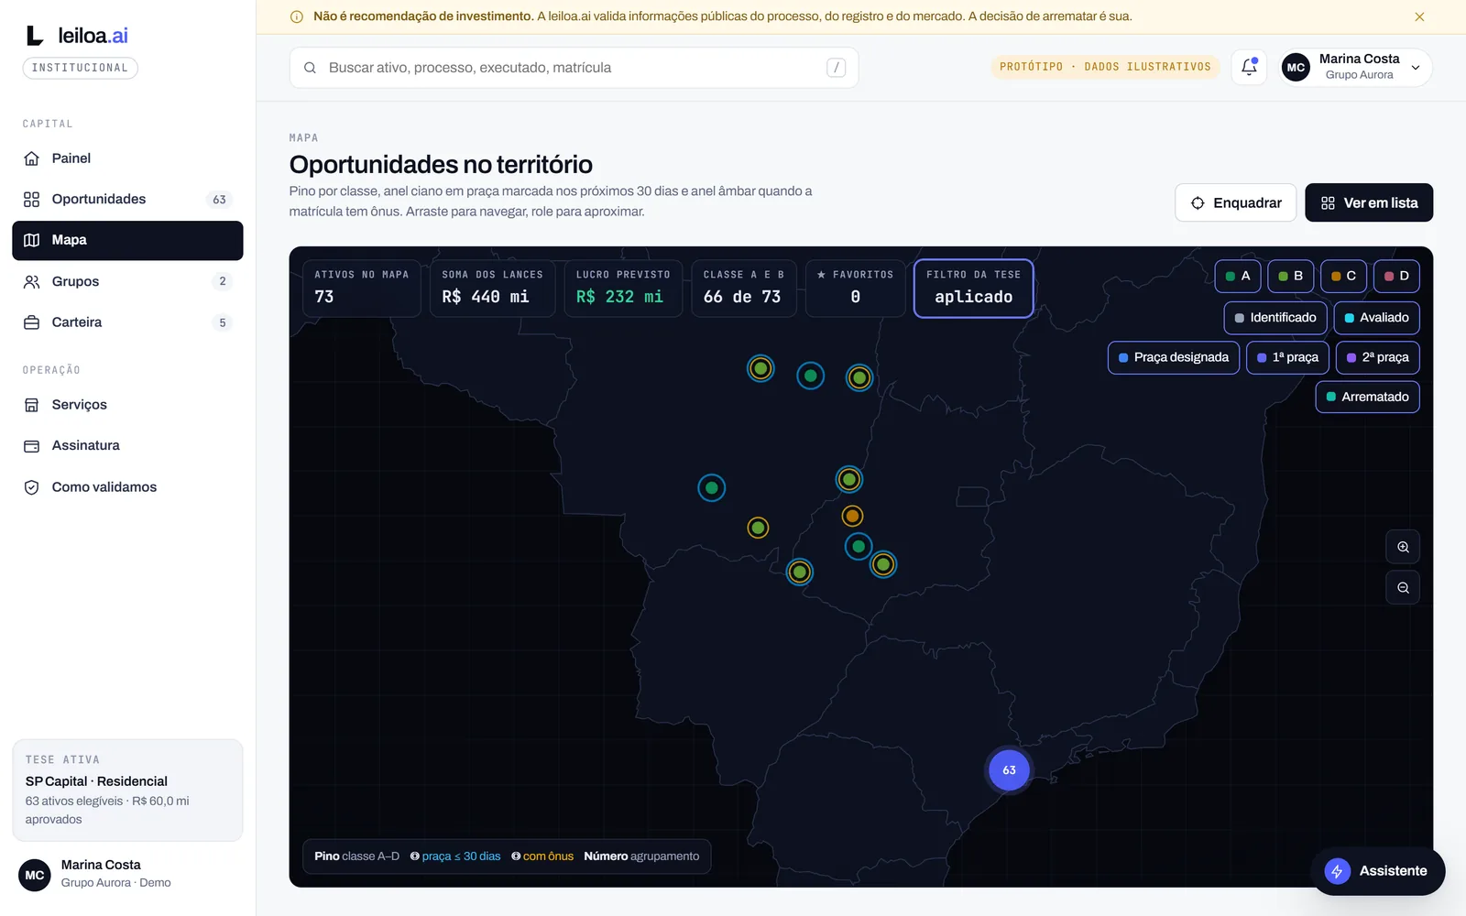Zoom out of the map
The height and width of the screenshot is (916, 1466).
click(1403, 588)
